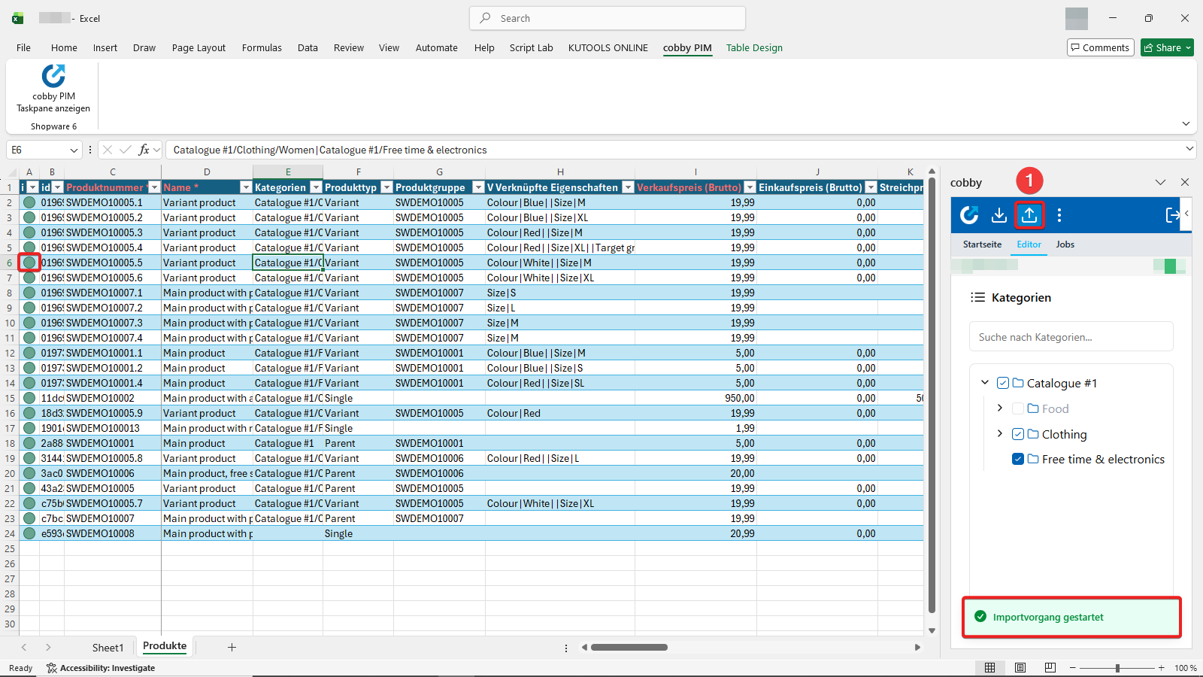The width and height of the screenshot is (1203, 677).
Task: Click the cobby sync/refresh icon
Action: click(968, 215)
